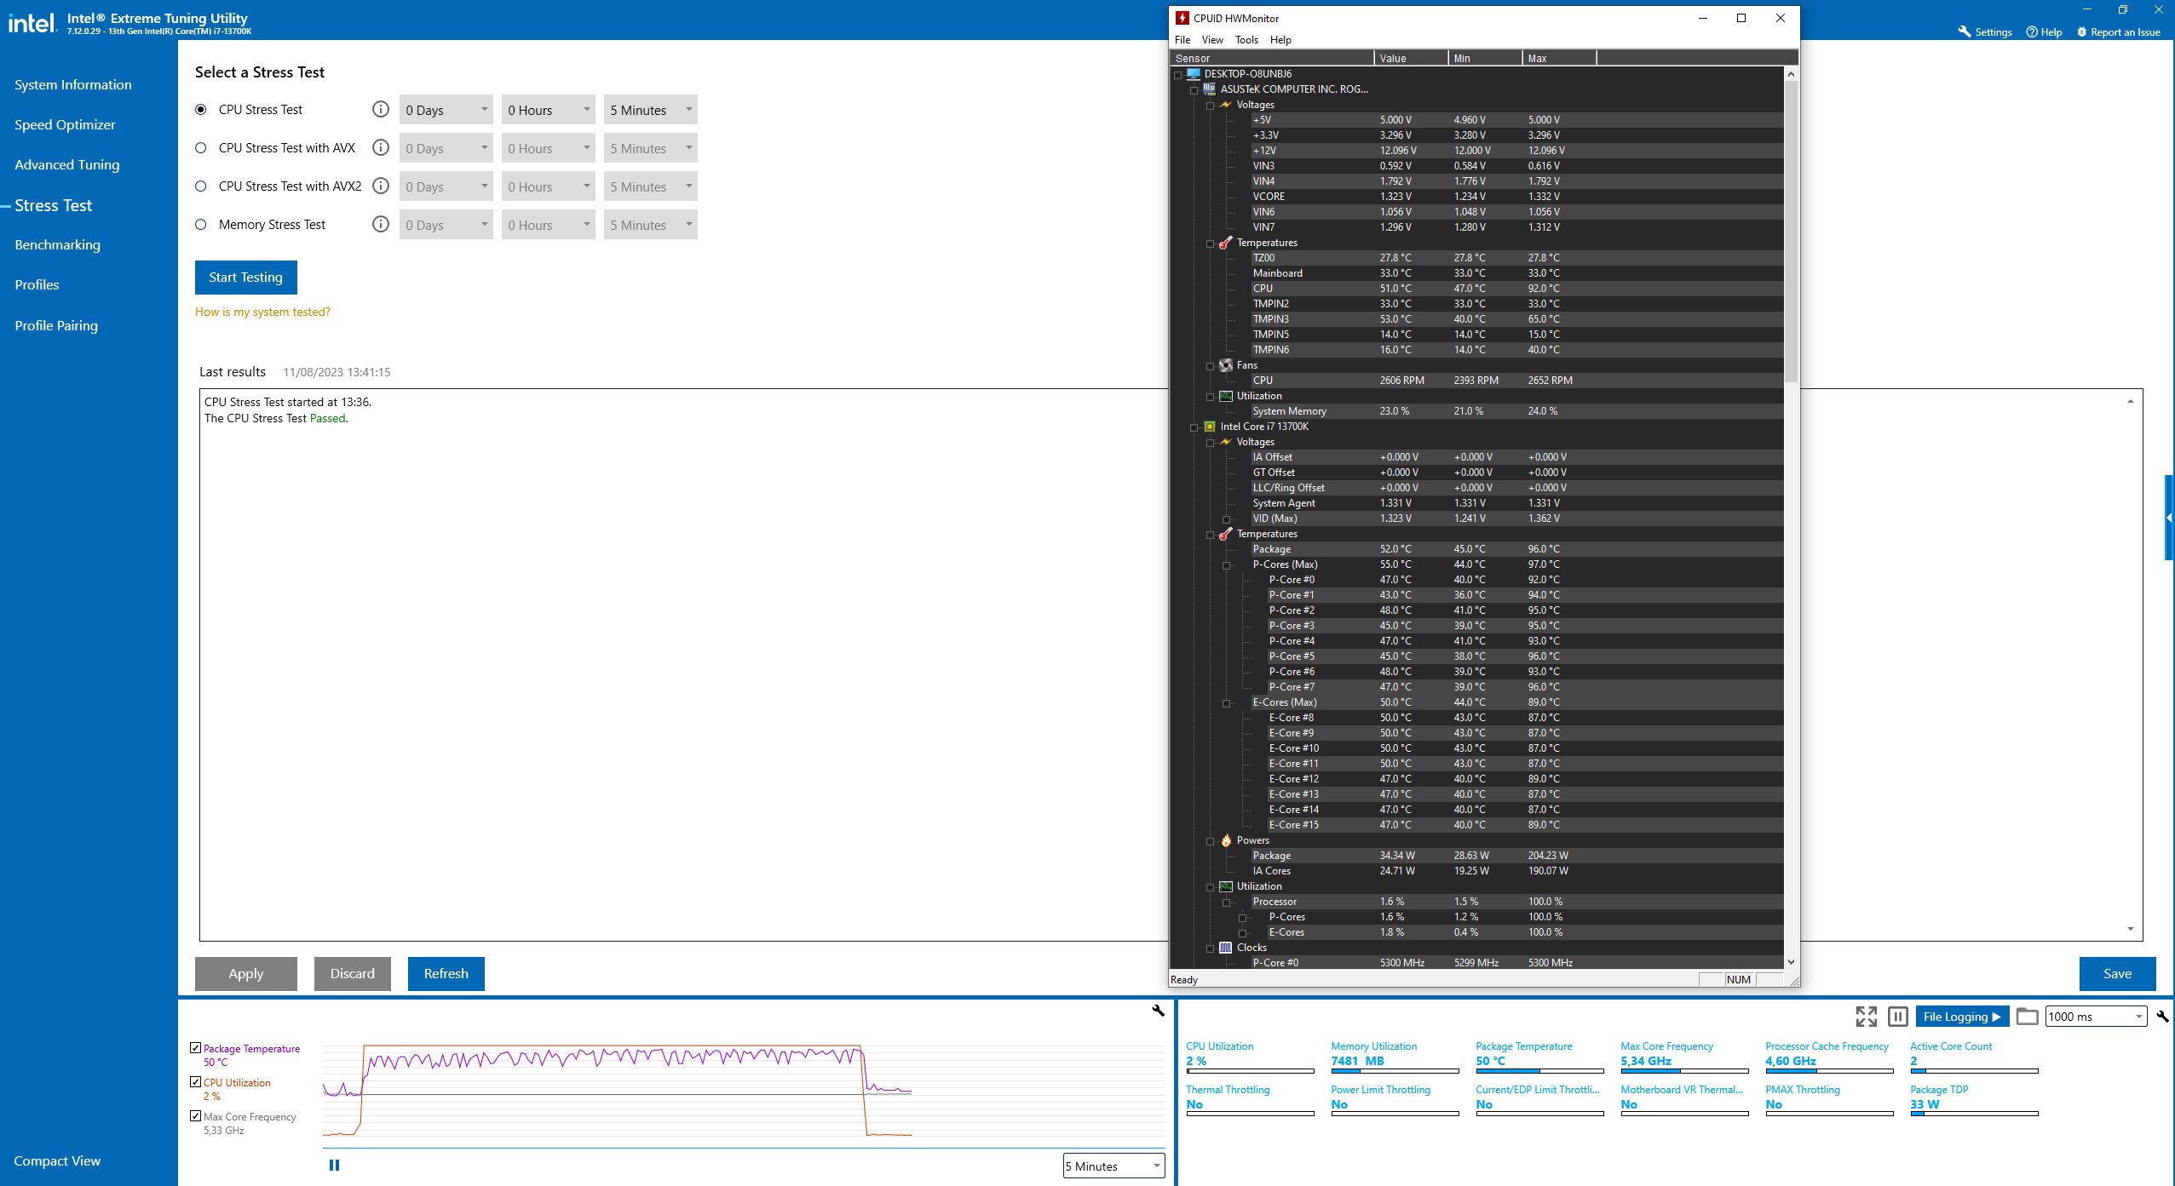Viewport: 2175px width, 1186px height.
Task: Collapse the Powers node in HWMonitor
Action: (1211, 841)
